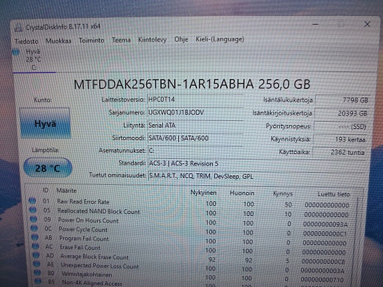Close the CrystalDiskInfo window
The height and width of the screenshot is (287, 383).
[x=367, y=24]
